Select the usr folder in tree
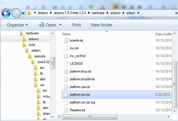 (x=42, y=85)
